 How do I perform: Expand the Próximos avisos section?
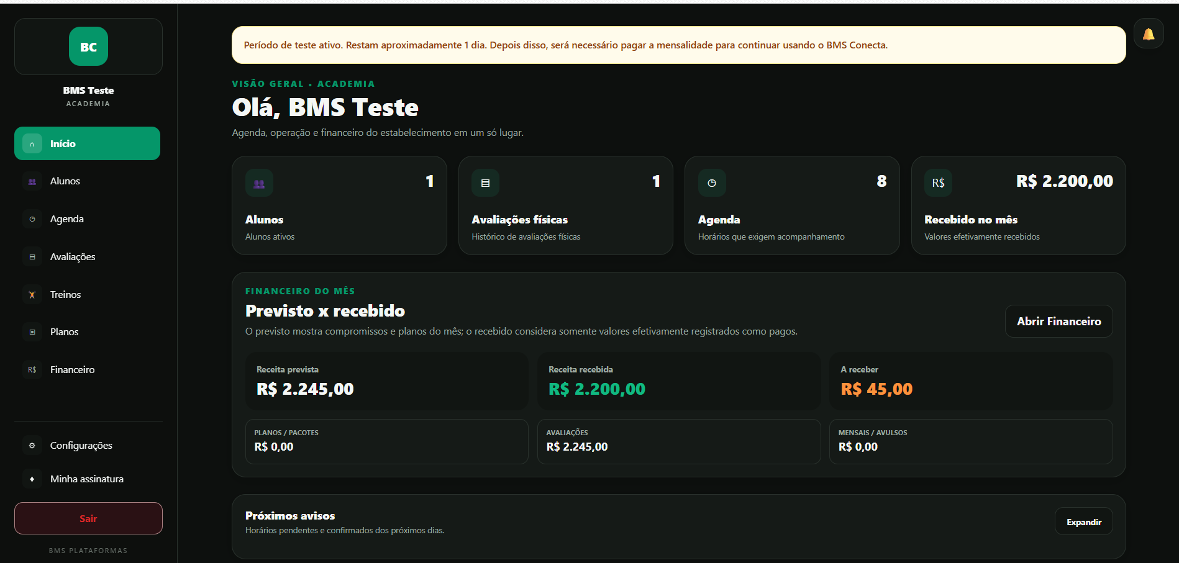[1084, 522]
